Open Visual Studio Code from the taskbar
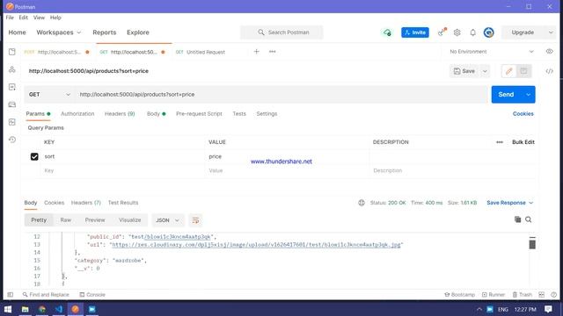 tap(59, 309)
